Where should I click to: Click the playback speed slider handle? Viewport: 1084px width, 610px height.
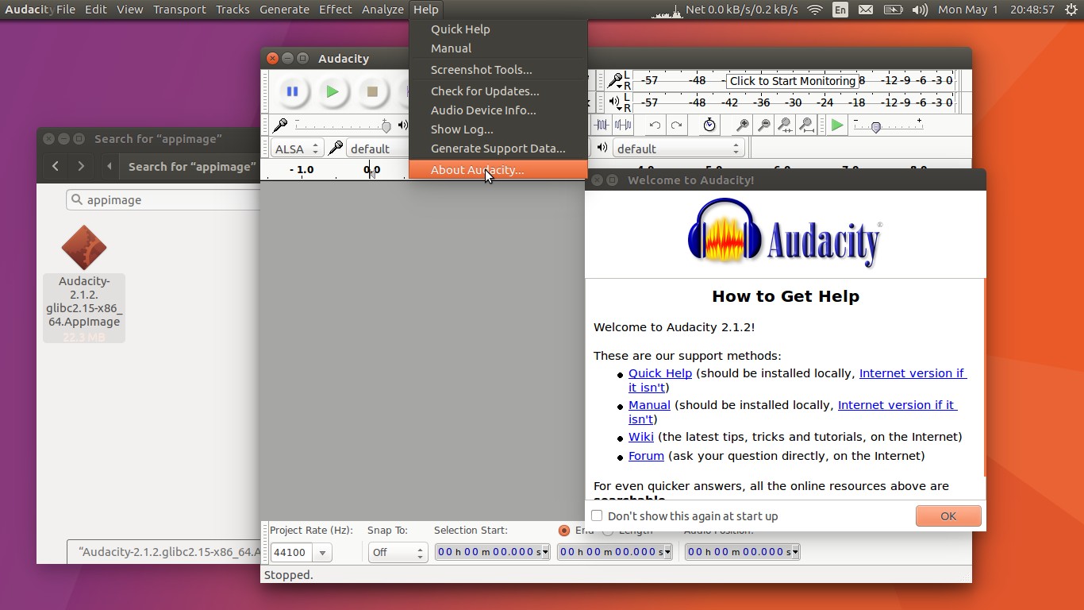[876, 127]
